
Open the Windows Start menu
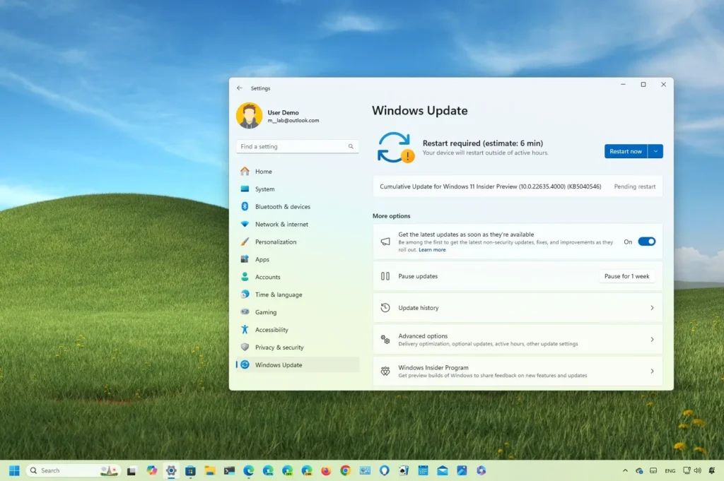[14, 470]
